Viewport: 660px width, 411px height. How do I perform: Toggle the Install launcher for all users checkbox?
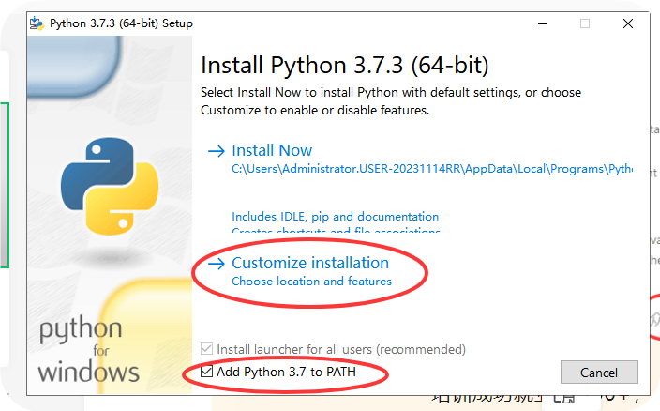(206, 349)
